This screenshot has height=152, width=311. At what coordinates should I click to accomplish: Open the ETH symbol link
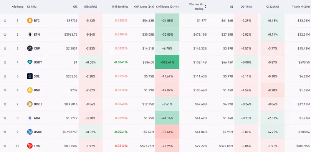click(x=37, y=35)
